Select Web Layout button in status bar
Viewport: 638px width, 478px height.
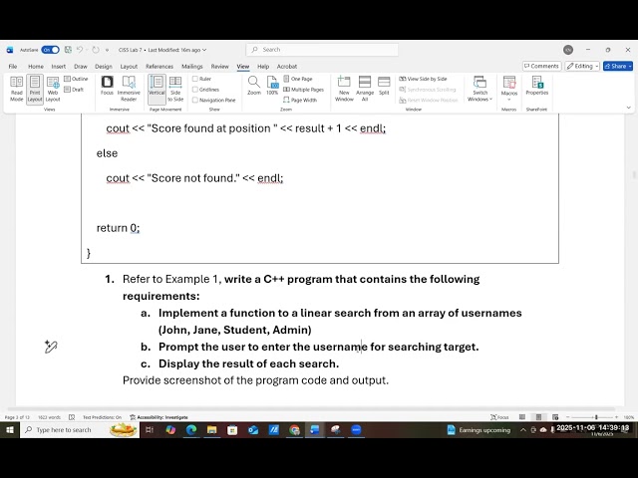pos(555,417)
